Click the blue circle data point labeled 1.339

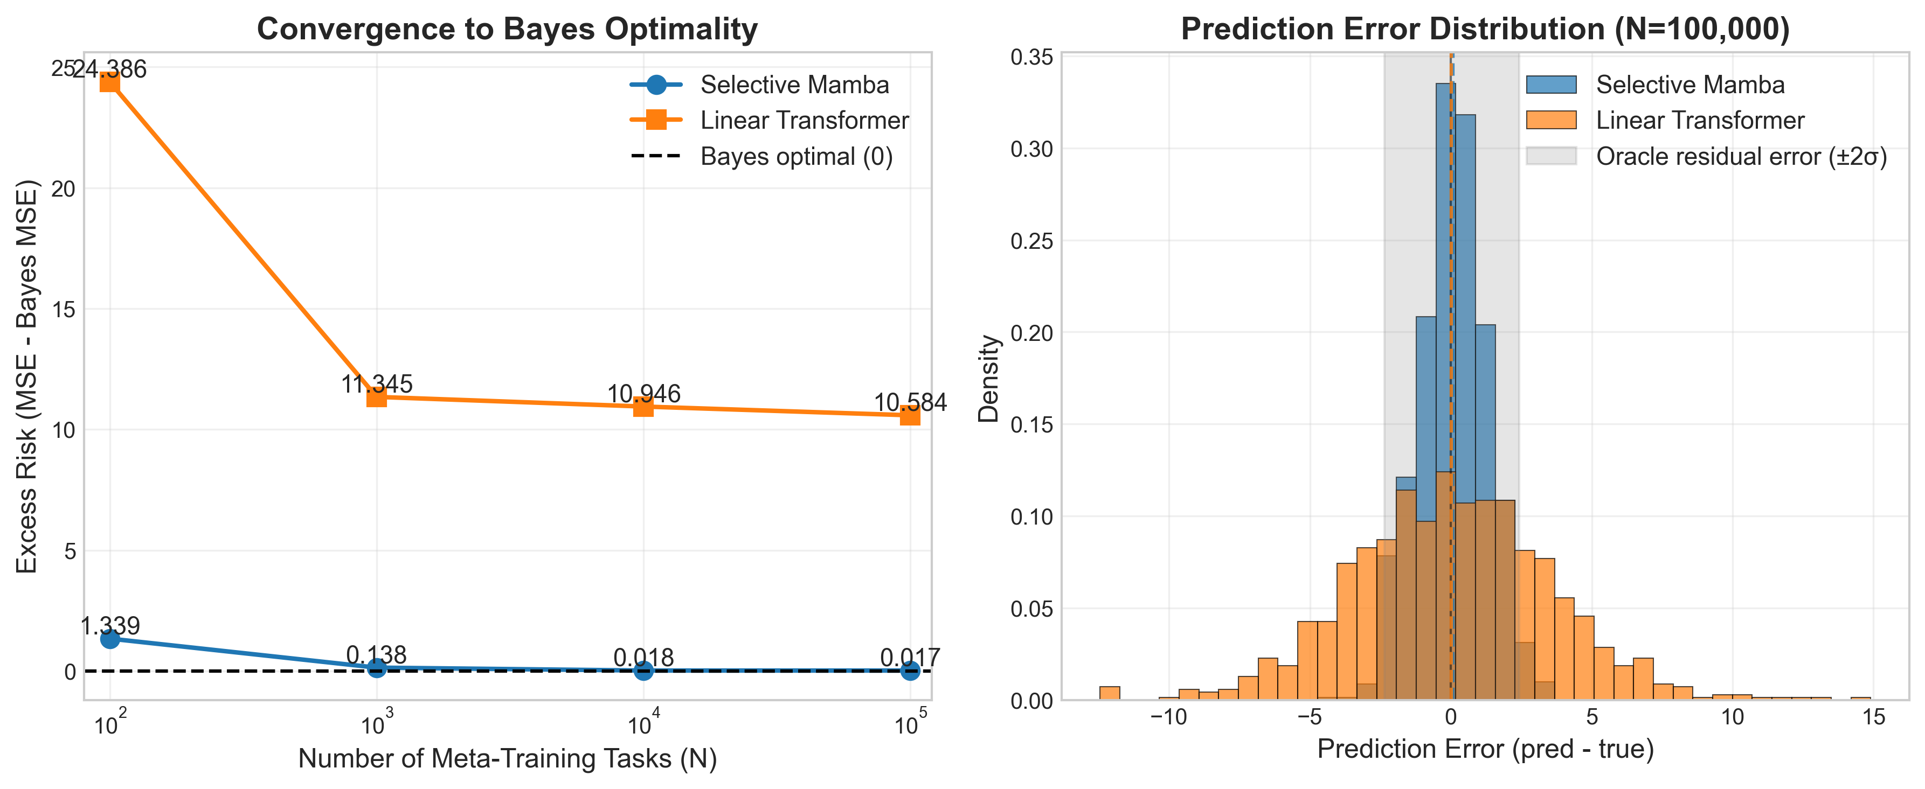pos(110,639)
